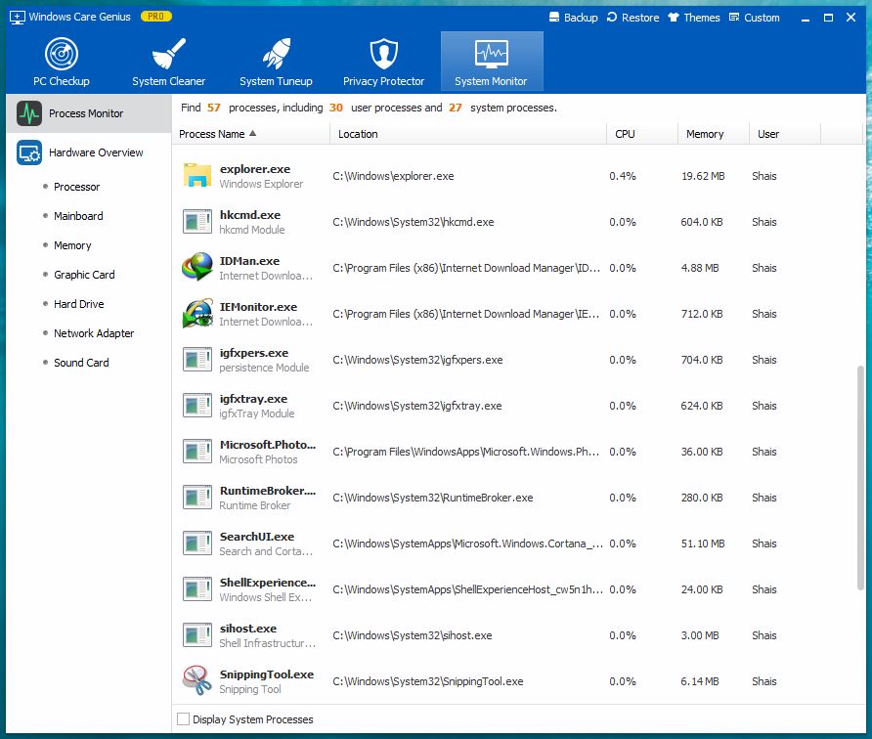Image resolution: width=872 pixels, height=739 pixels.
Task: Click the Backup drive icon
Action: tap(554, 18)
